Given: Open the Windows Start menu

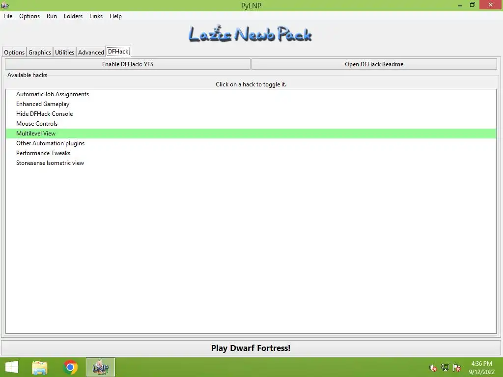Looking at the screenshot, I should pos(12,367).
